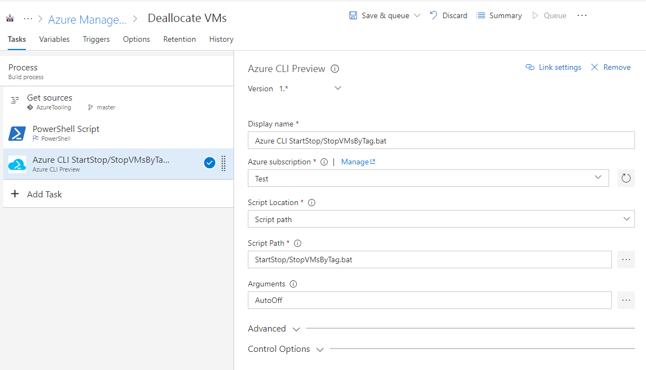Open Arguments editor ellipsis button

(x=626, y=300)
